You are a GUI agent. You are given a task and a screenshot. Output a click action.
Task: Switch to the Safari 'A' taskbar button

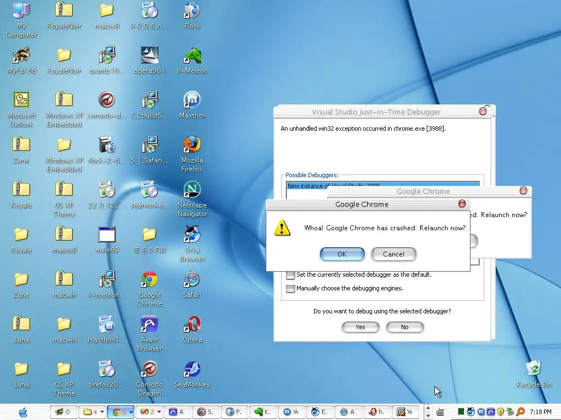pos(348,412)
